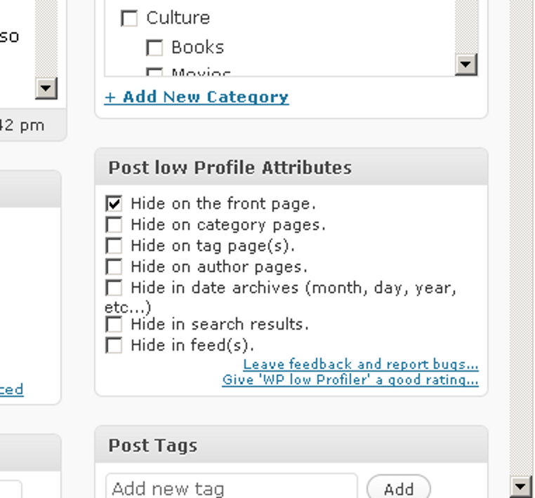Open Add New Category link

pos(197,97)
